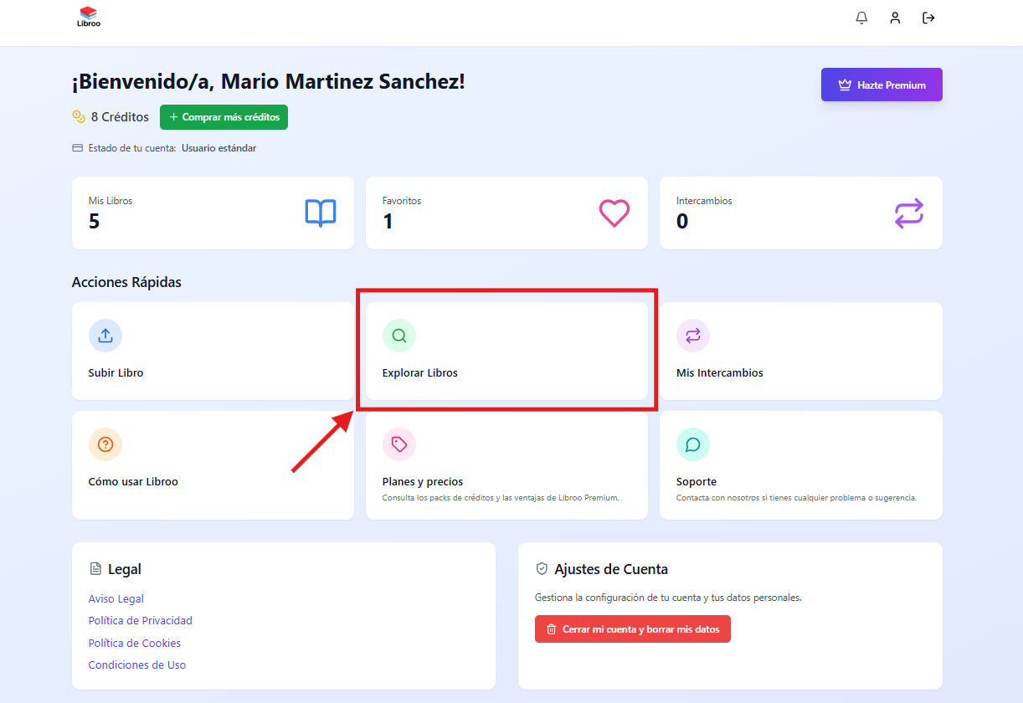
Task: Open Política de Privacidad link
Action: (141, 620)
